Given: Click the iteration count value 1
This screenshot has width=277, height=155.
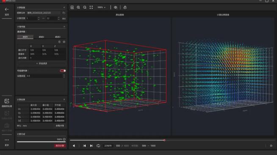Looking at the screenshot, I should [x=47, y=58].
